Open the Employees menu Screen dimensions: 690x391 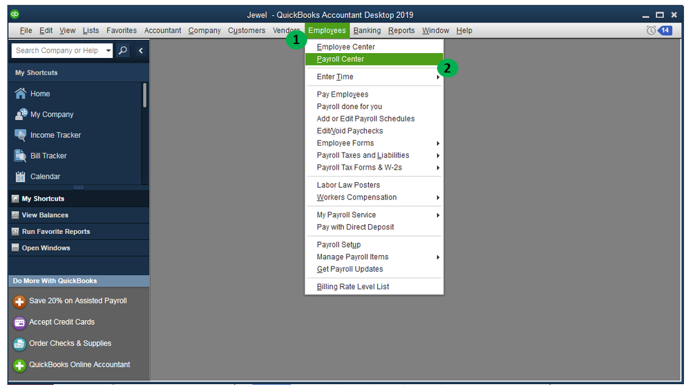pyautogui.click(x=327, y=30)
